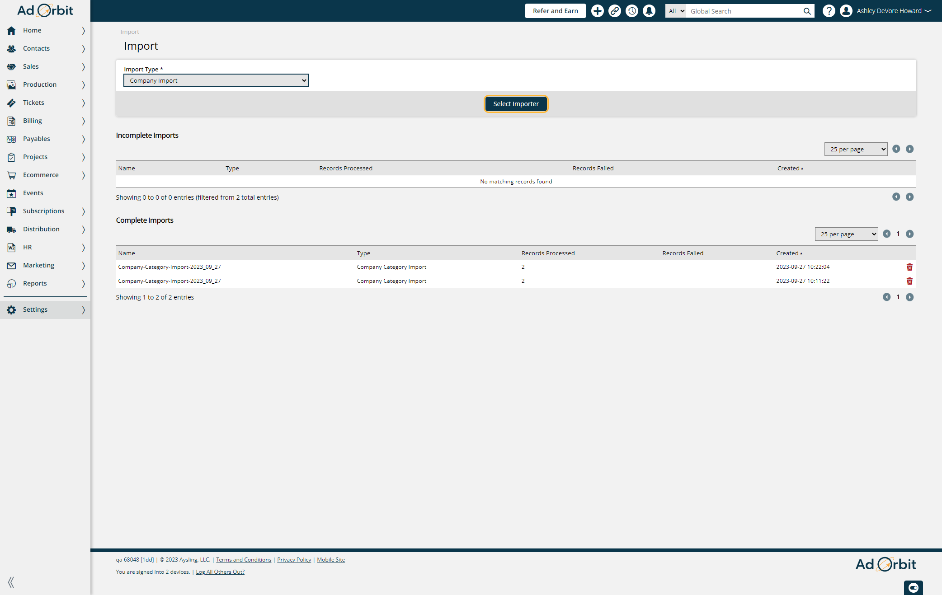Expand the Home menu chevron

pos(84,30)
